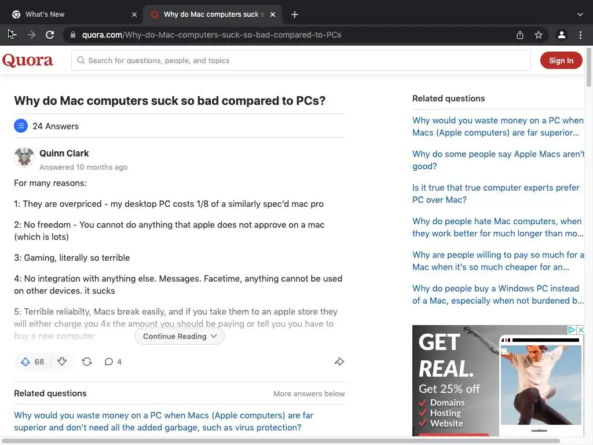
Task: Click the page title question heading
Action: tap(170, 101)
